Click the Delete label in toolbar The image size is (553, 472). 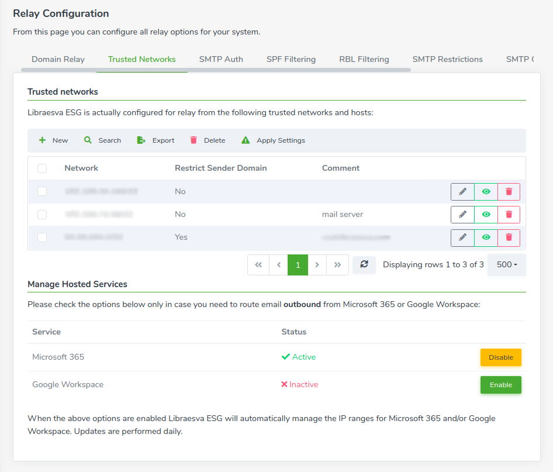[x=215, y=140]
